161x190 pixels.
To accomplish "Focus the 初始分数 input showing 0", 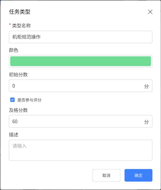I will tap(80, 86).
